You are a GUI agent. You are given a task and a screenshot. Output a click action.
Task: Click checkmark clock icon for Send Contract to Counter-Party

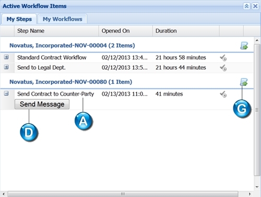(223, 94)
